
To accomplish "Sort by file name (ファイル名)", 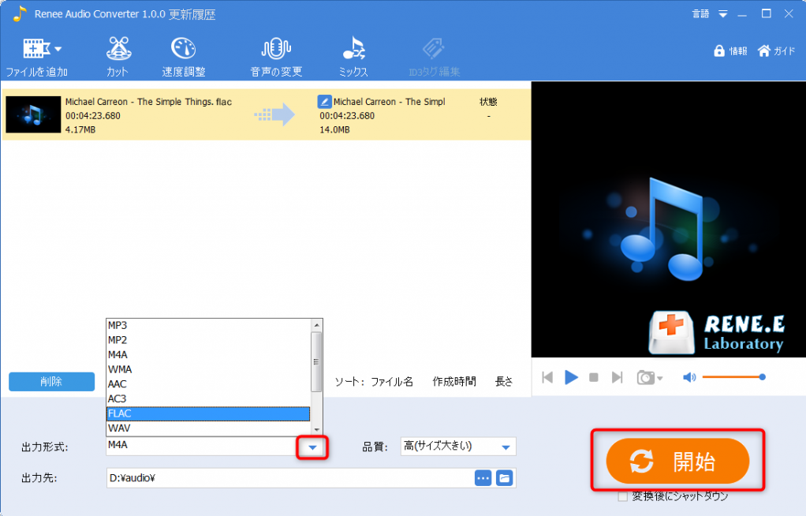I will (x=392, y=381).
